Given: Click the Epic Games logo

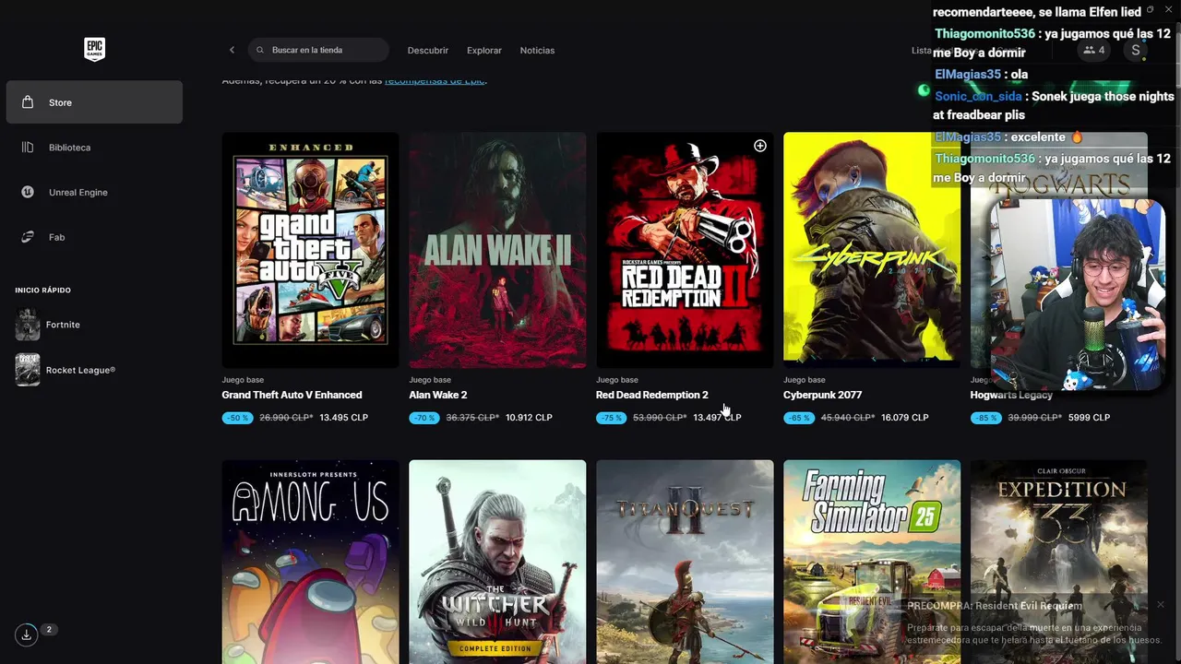Looking at the screenshot, I should tap(94, 50).
